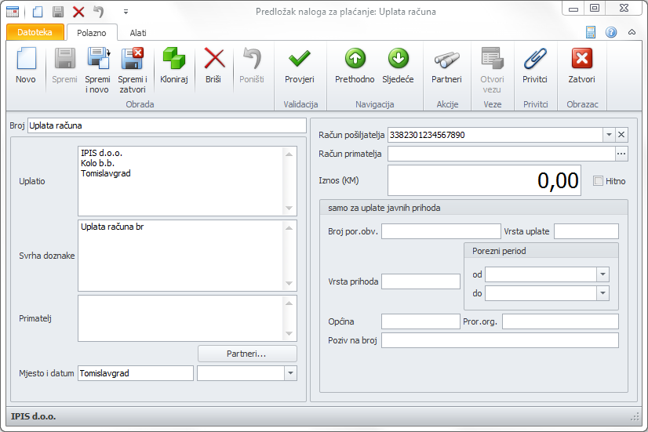Choose Spremi i zatvori in ribbon
The image size is (648, 432).
pos(133,71)
